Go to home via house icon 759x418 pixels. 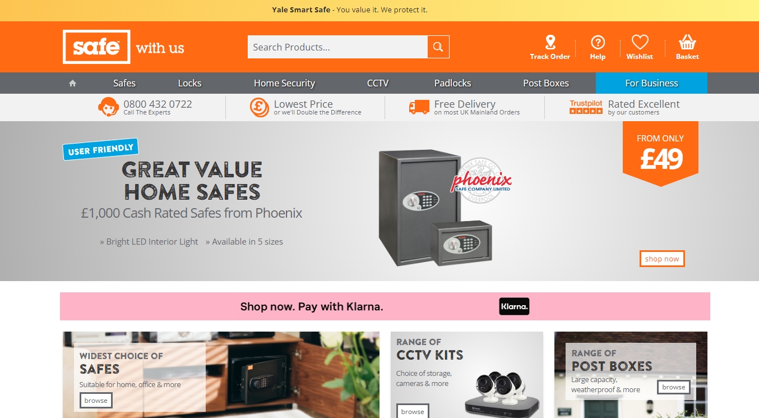pos(72,83)
